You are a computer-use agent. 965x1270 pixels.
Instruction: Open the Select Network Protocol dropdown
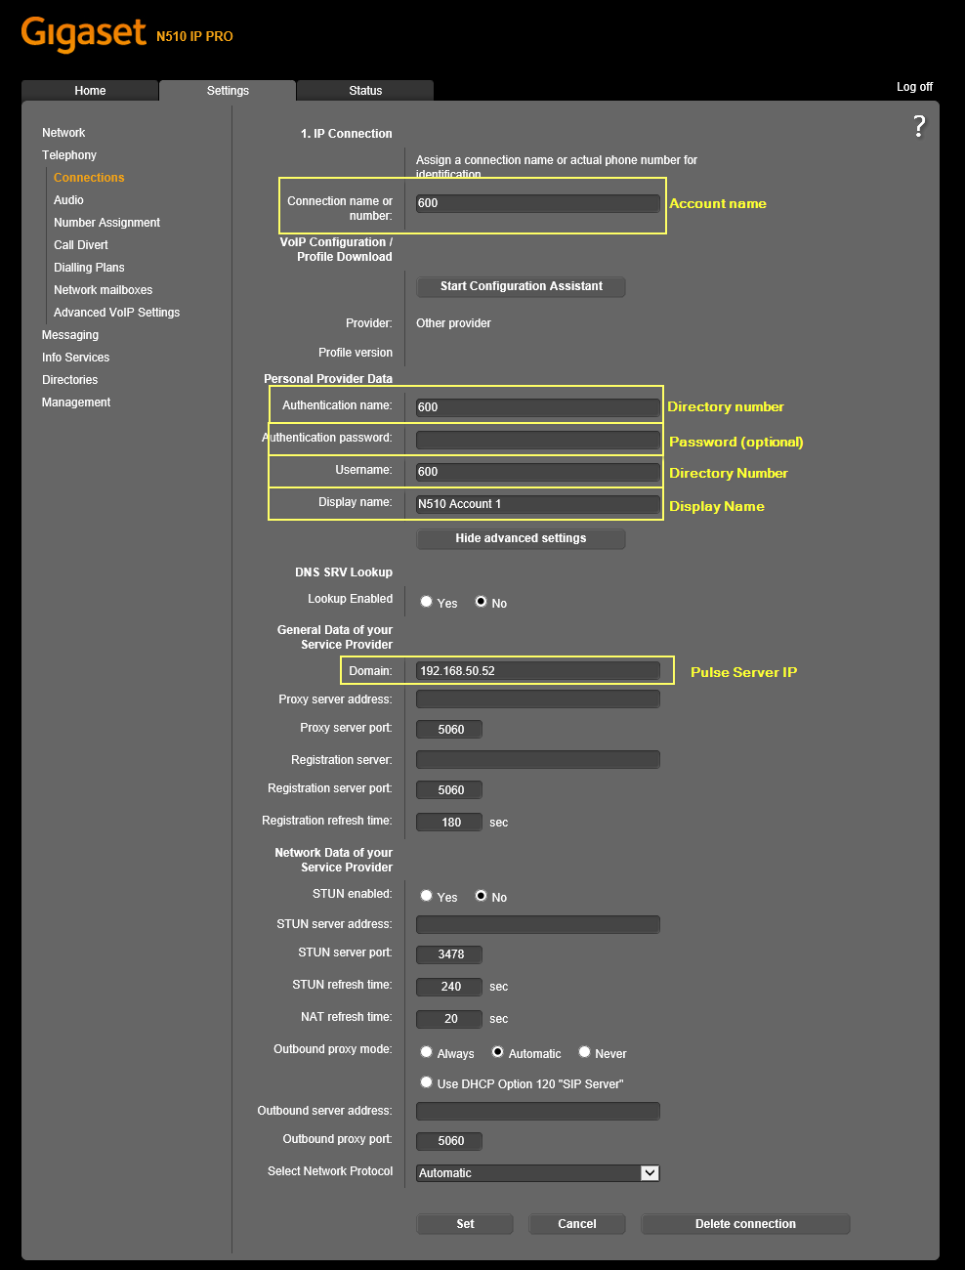pyautogui.click(x=649, y=1172)
